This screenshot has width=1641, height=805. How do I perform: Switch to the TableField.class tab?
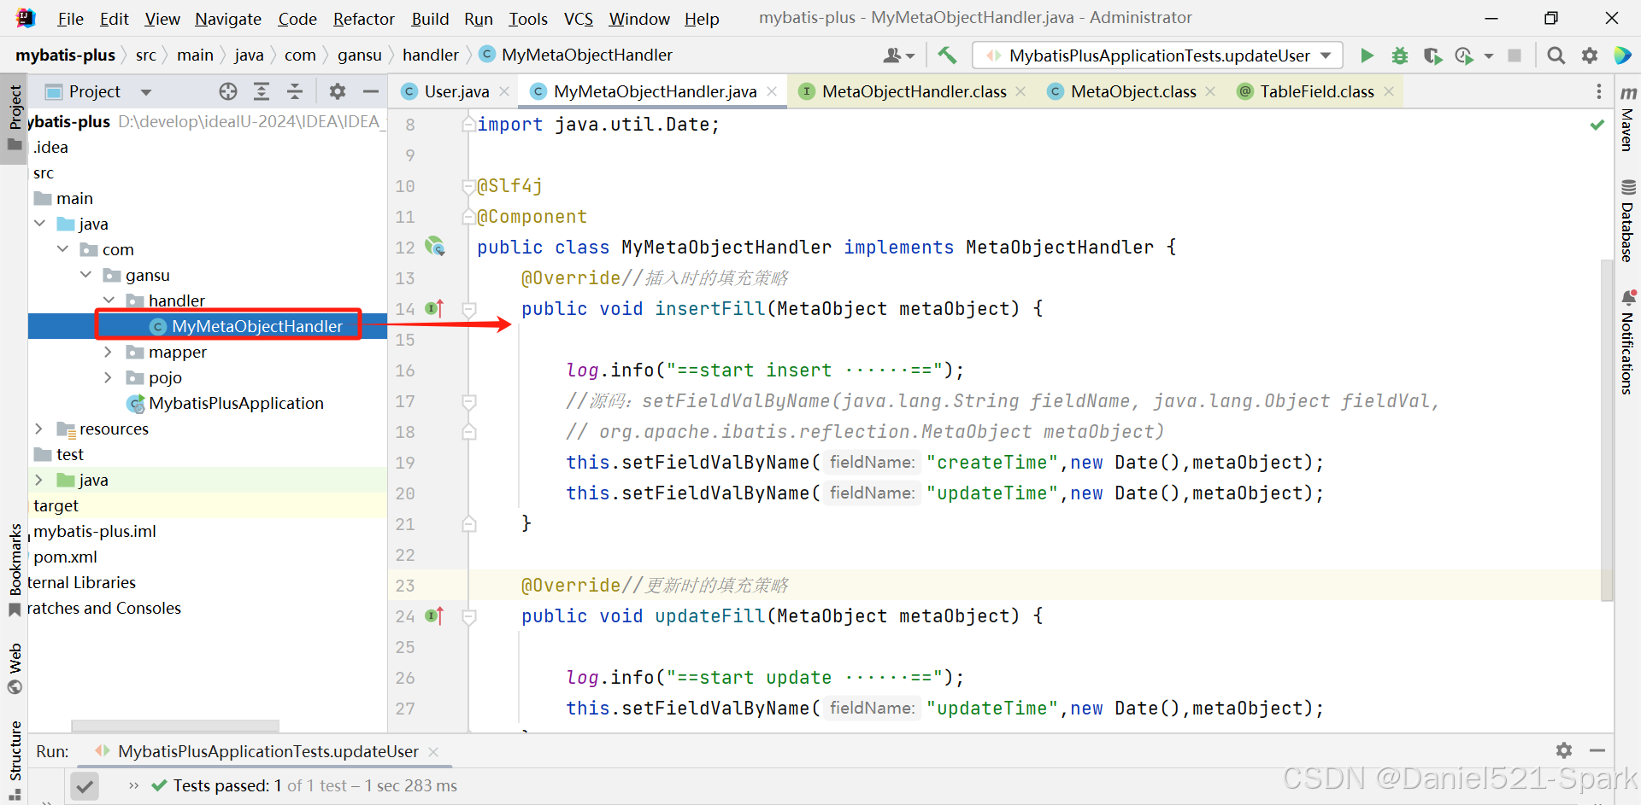[1316, 91]
